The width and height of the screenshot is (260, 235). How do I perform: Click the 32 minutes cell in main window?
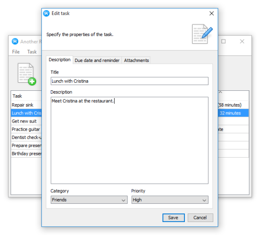(233, 113)
